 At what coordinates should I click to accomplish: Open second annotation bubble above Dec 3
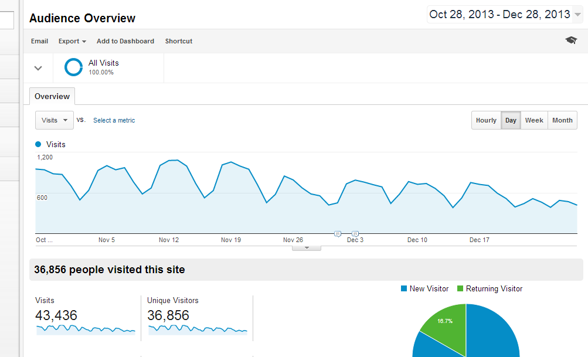click(355, 234)
